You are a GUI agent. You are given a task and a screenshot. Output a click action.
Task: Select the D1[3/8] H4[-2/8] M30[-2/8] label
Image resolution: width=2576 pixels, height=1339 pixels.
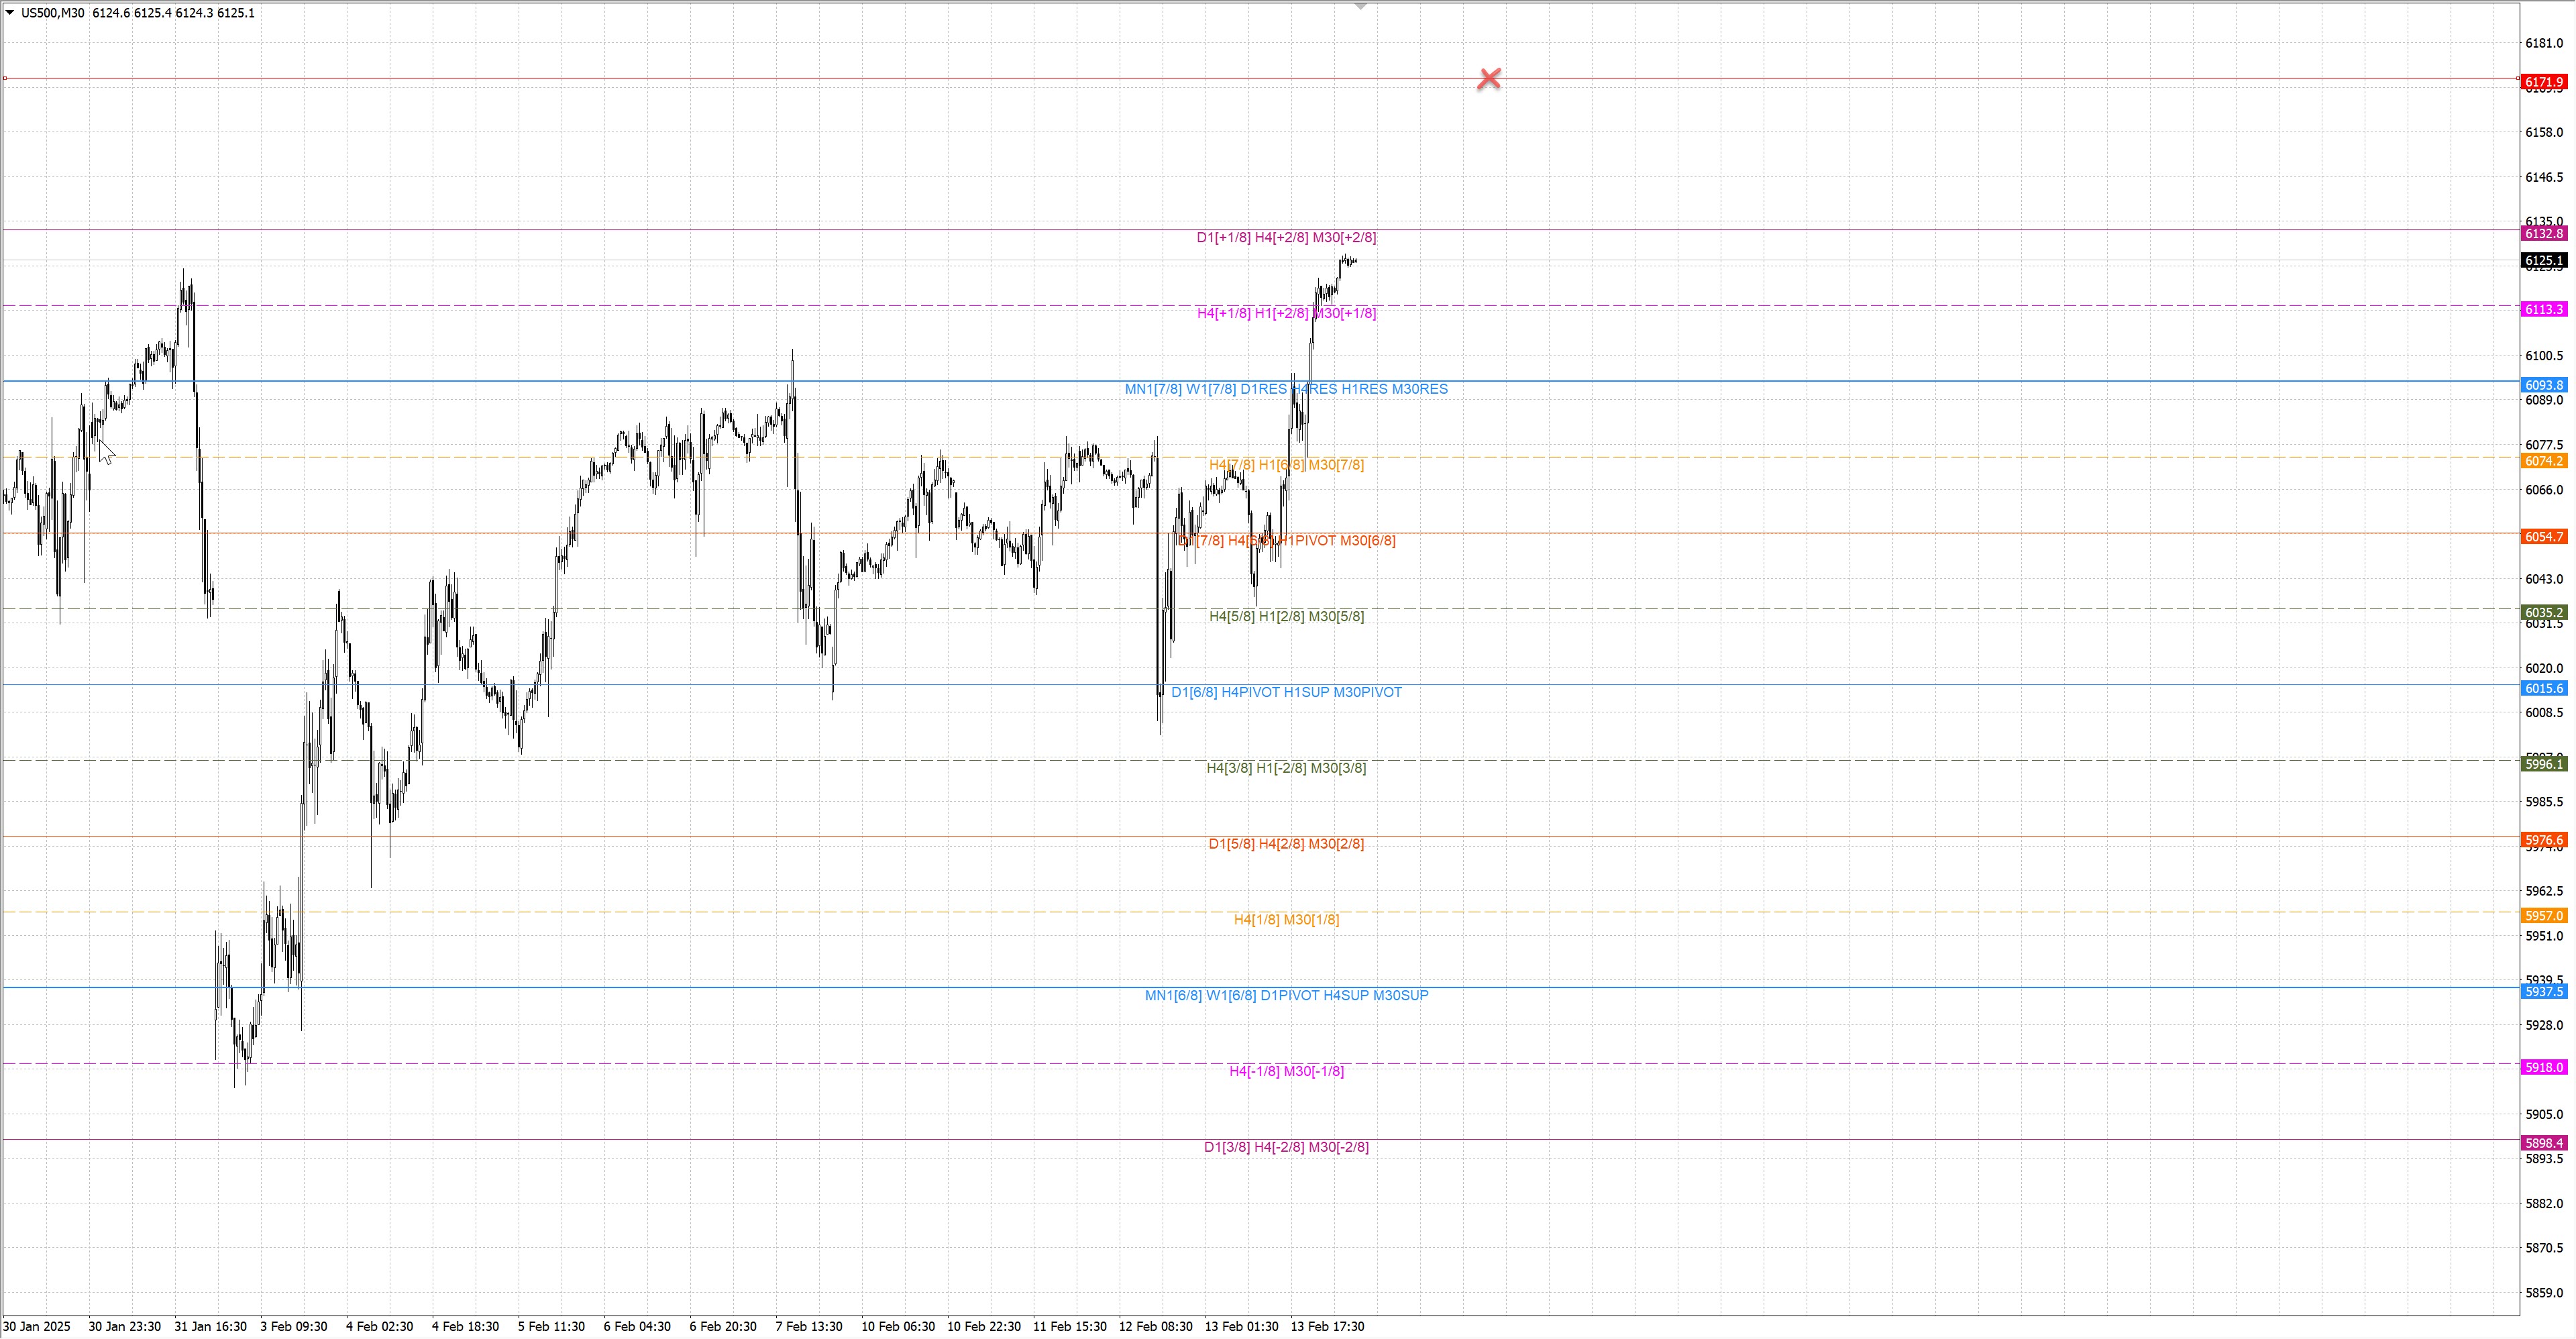(1286, 1147)
